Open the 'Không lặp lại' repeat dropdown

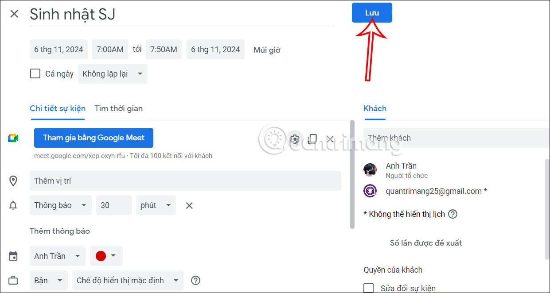[113, 73]
